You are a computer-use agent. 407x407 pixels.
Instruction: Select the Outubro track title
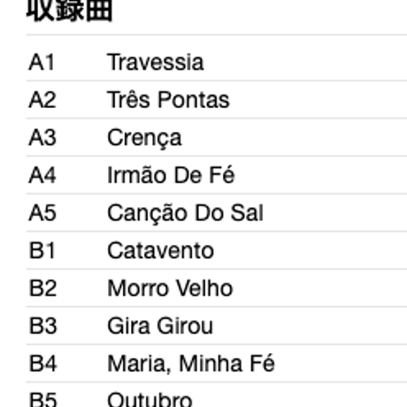150,399
